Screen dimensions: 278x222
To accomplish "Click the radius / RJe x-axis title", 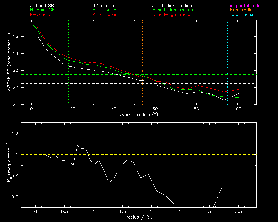I will [x=139, y=218].
